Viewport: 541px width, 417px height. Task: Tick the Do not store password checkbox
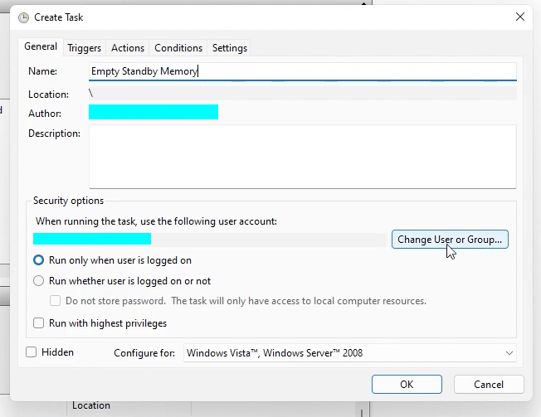click(56, 301)
